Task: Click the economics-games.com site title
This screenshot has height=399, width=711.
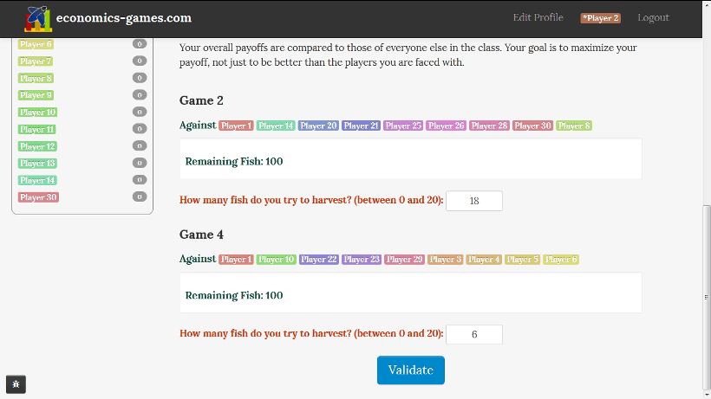Action: (x=124, y=17)
